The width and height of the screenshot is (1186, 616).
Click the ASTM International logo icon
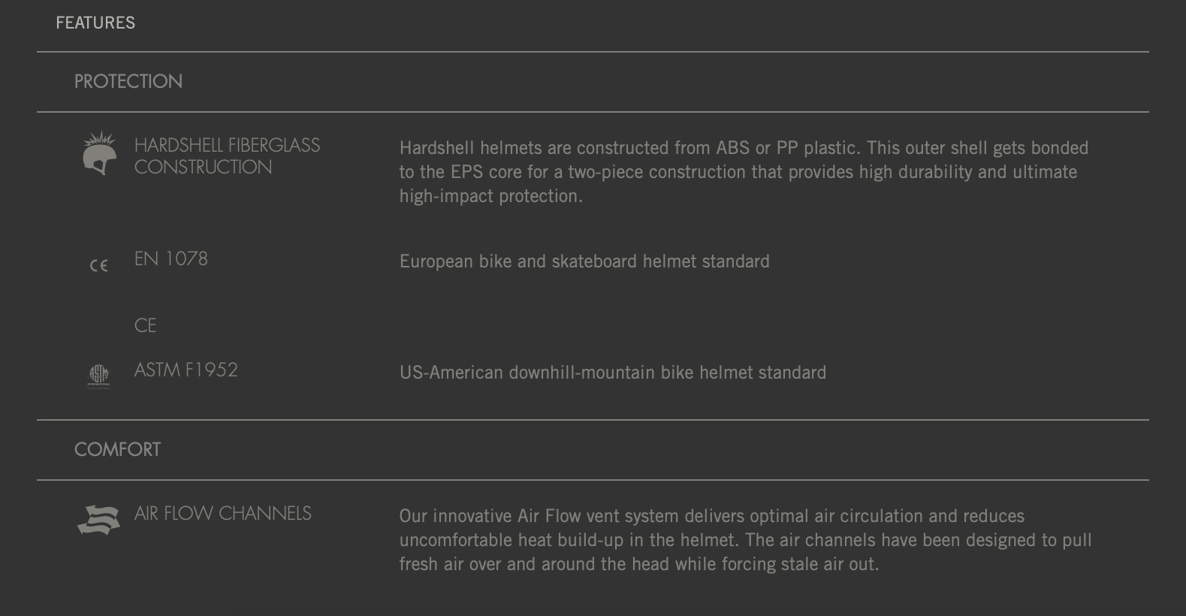coord(99,376)
